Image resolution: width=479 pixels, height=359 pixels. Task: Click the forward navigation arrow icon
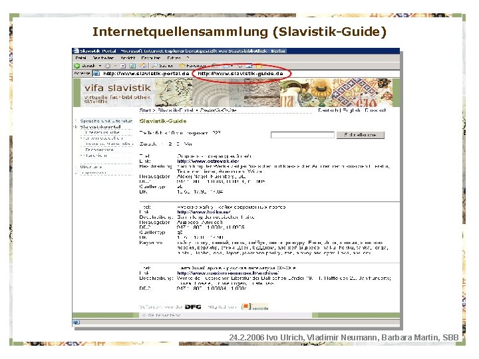tap(107, 66)
